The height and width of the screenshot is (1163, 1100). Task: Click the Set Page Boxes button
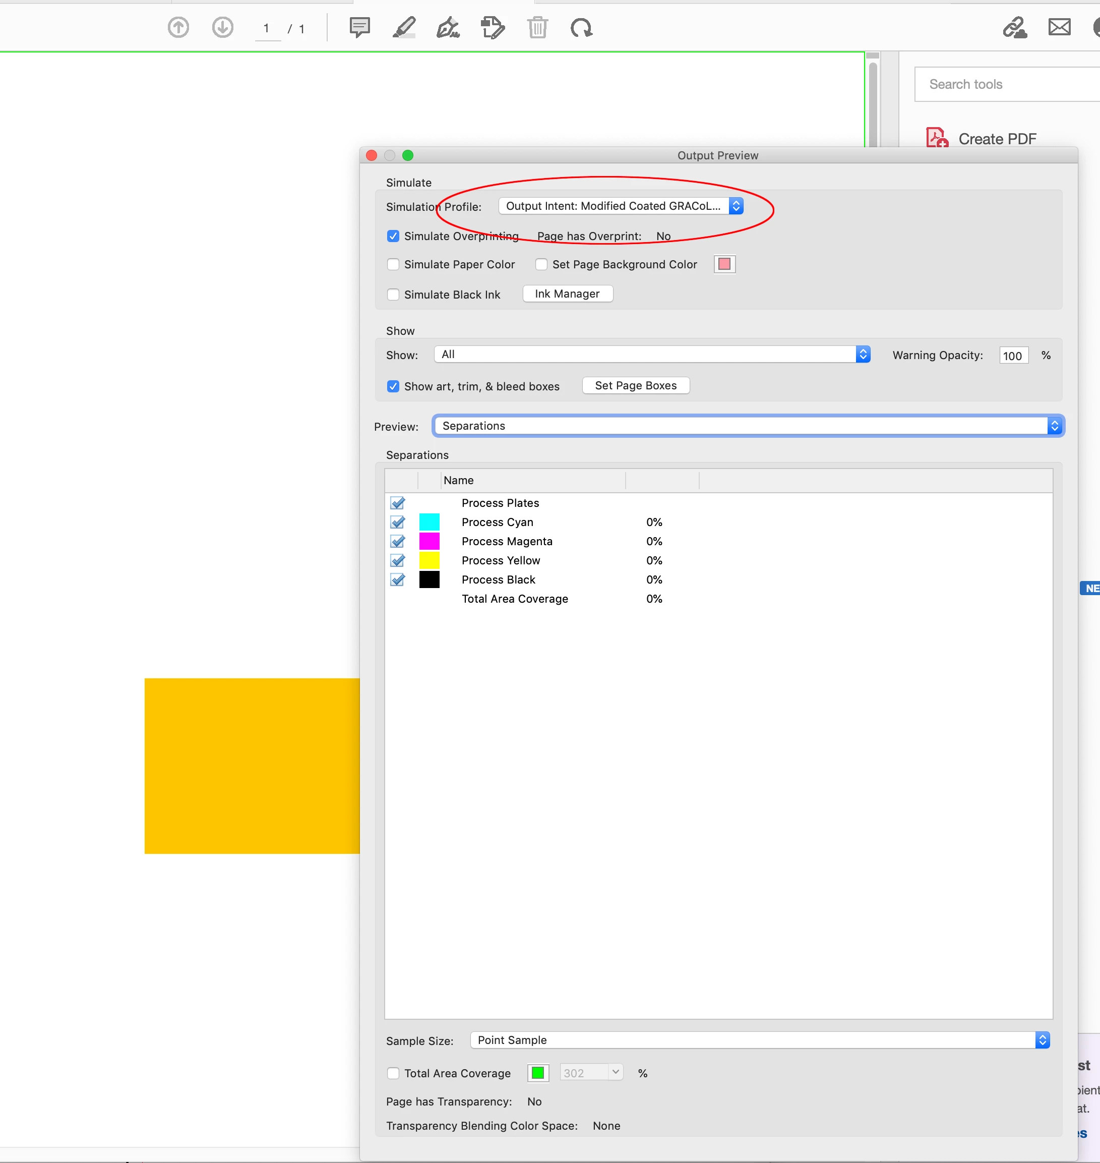(x=636, y=385)
